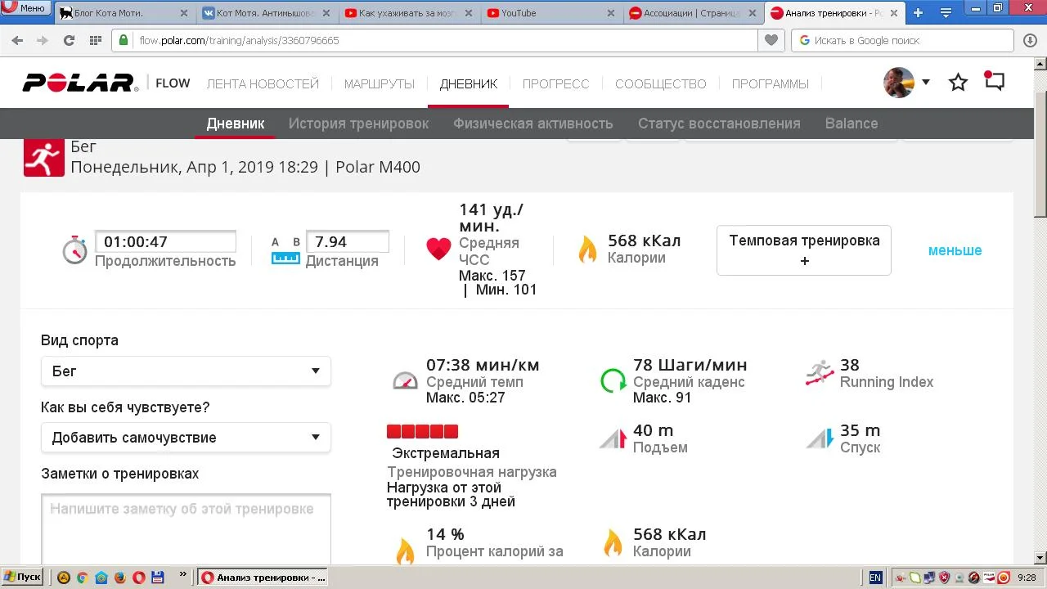Click the Running Index runner icon
The width and height of the screenshot is (1047, 589).
(x=820, y=373)
